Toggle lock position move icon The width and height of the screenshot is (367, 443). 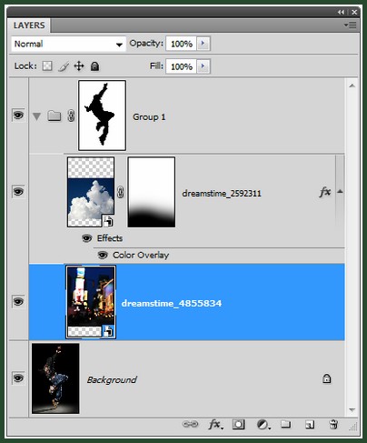(79, 65)
